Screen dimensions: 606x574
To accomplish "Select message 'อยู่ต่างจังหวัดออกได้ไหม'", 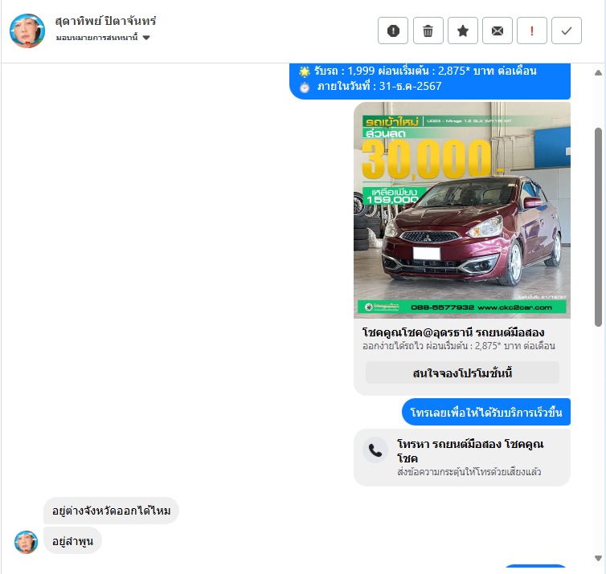I will (111, 511).
